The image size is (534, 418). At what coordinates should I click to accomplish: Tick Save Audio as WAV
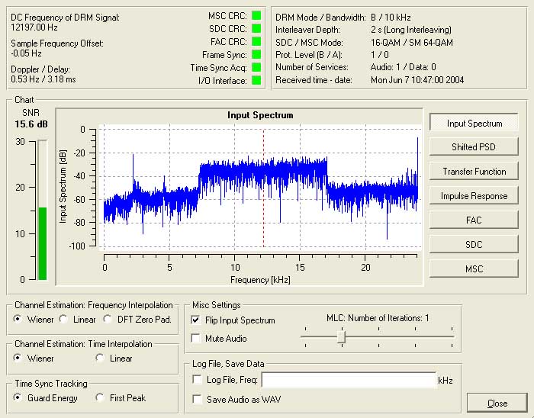pyautogui.click(x=197, y=399)
